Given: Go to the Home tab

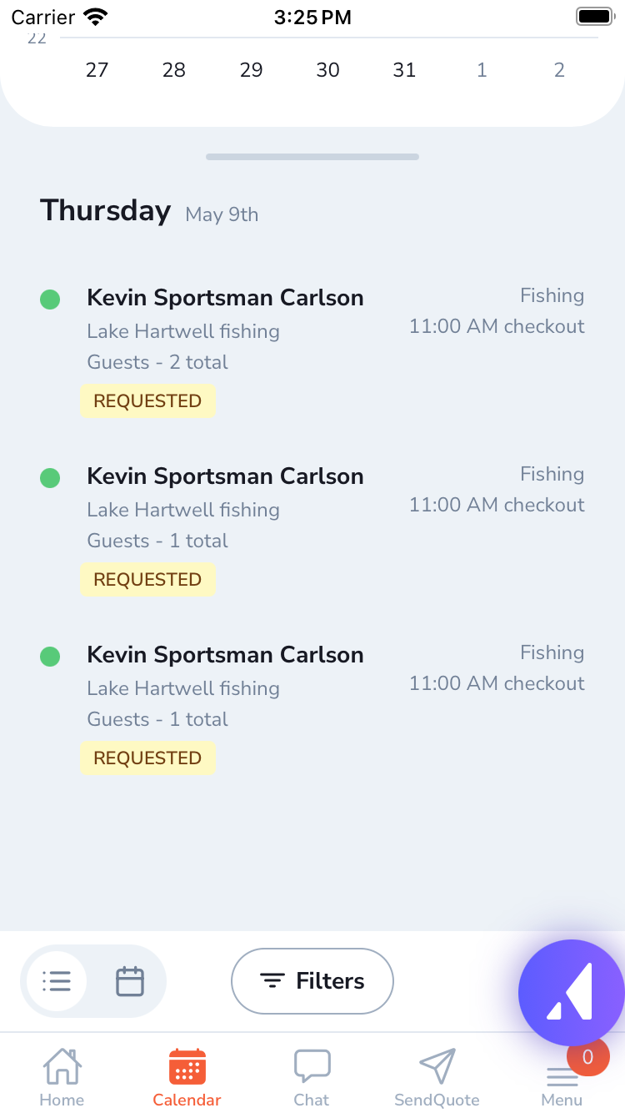Looking at the screenshot, I should 62,1077.
